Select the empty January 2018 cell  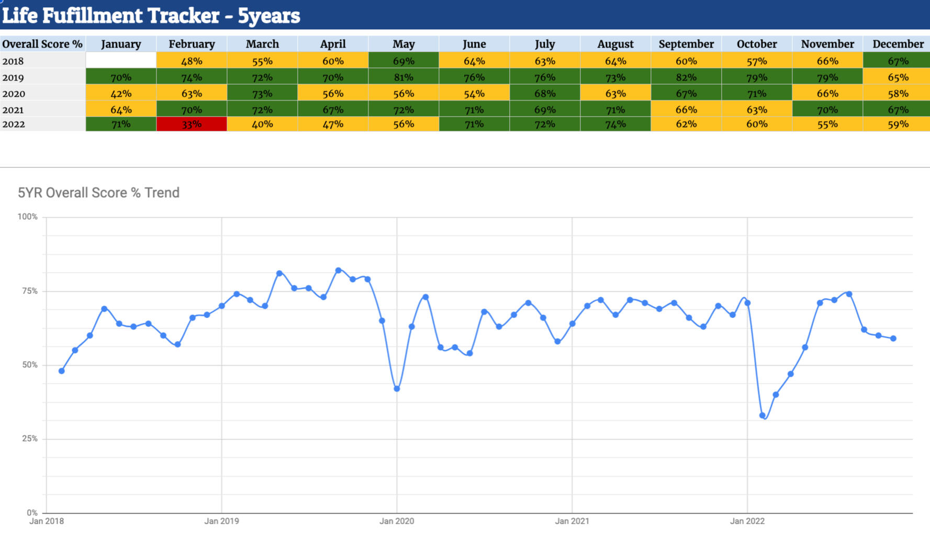pyautogui.click(x=121, y=61)
